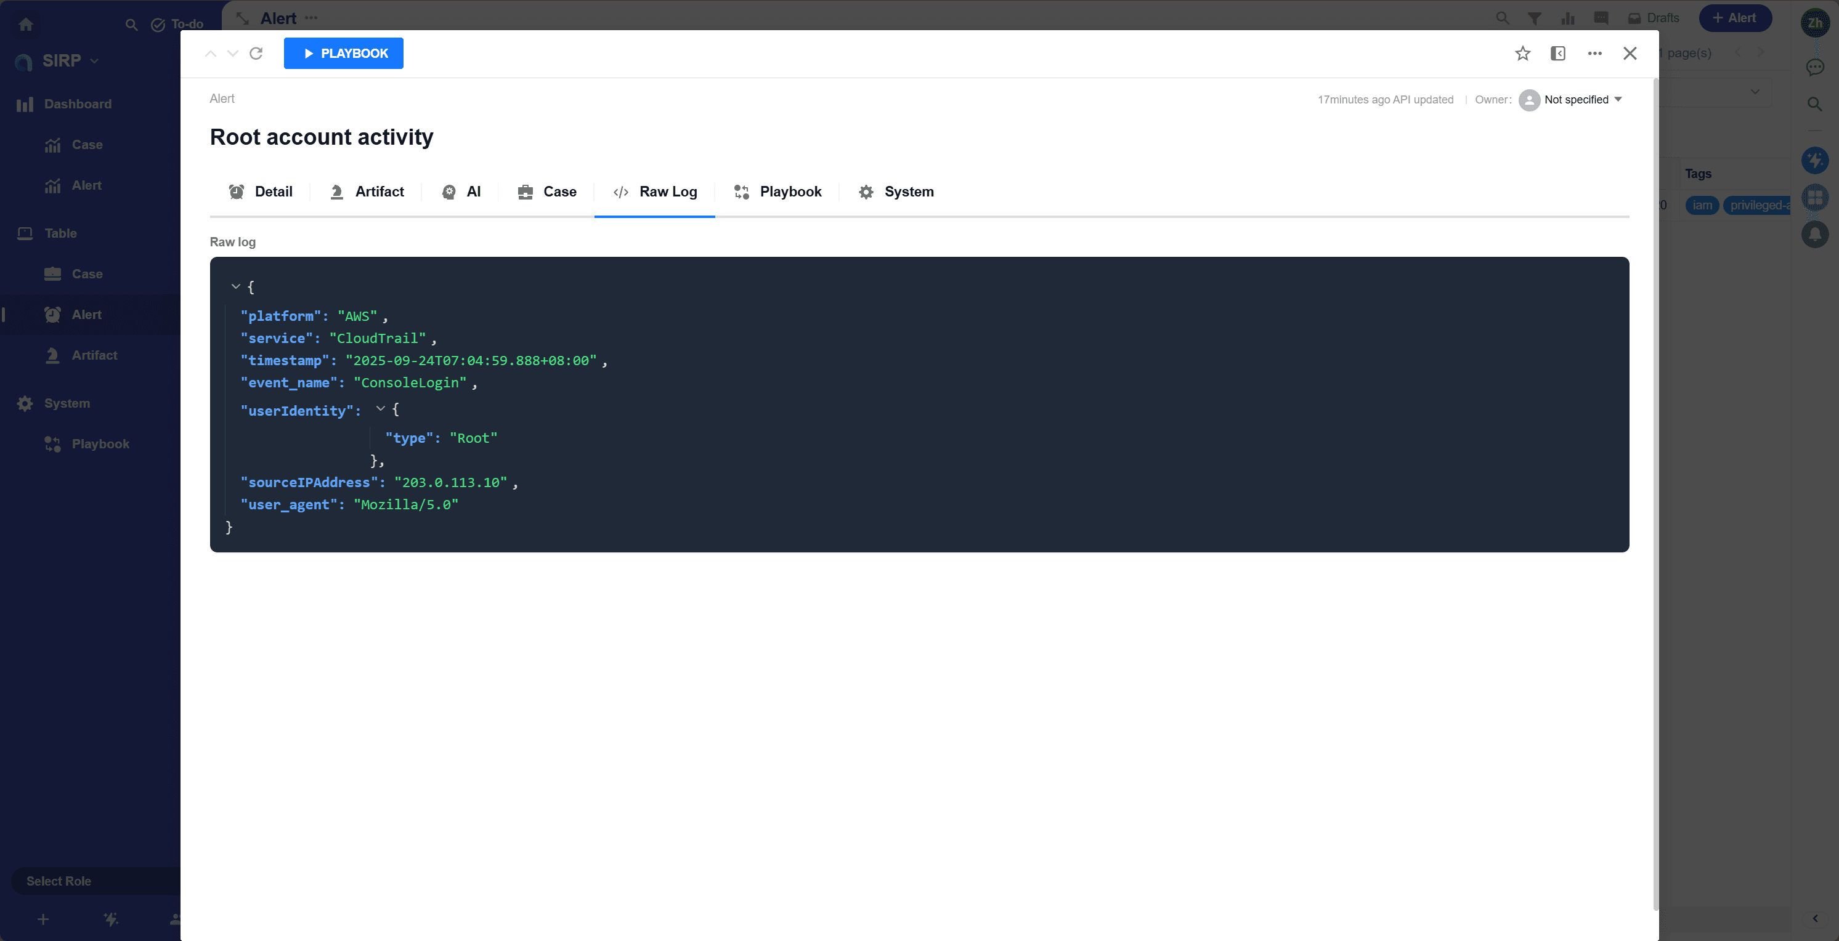Open the AI tab

pyautogui.click(x=461, y=191)
